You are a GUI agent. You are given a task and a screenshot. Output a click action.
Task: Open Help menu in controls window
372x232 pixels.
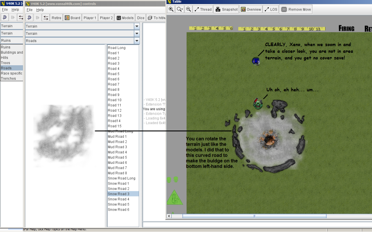[40, 10]
